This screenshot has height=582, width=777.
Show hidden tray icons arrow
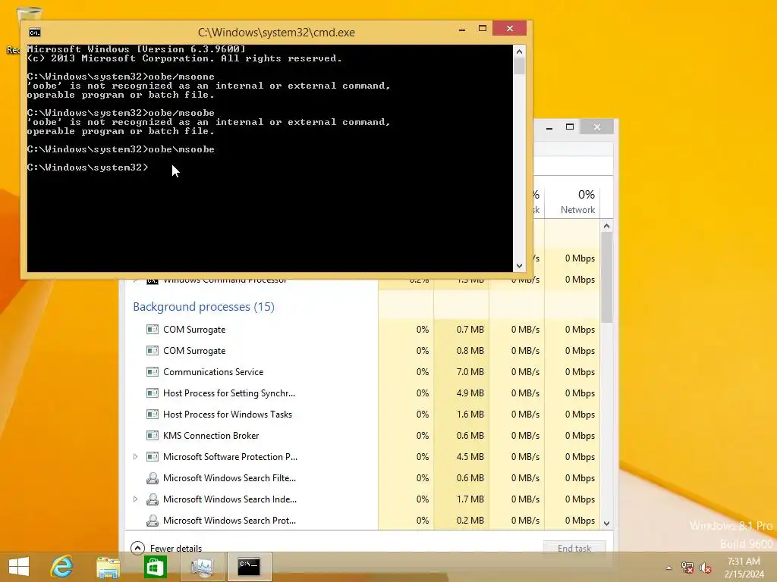(x=669, y=568)
